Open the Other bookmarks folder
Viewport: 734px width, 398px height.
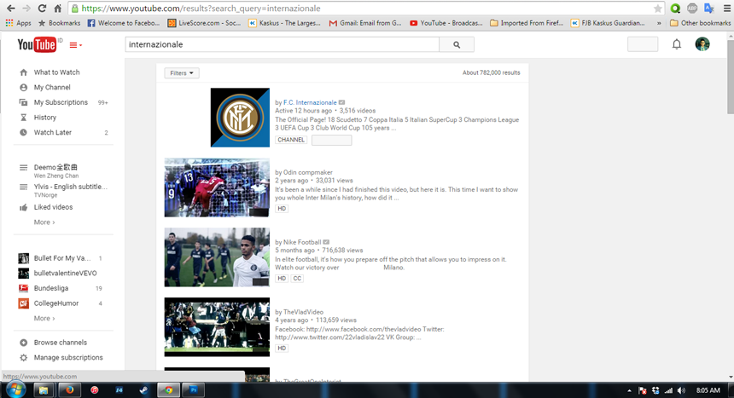click(x=701, y=23)
